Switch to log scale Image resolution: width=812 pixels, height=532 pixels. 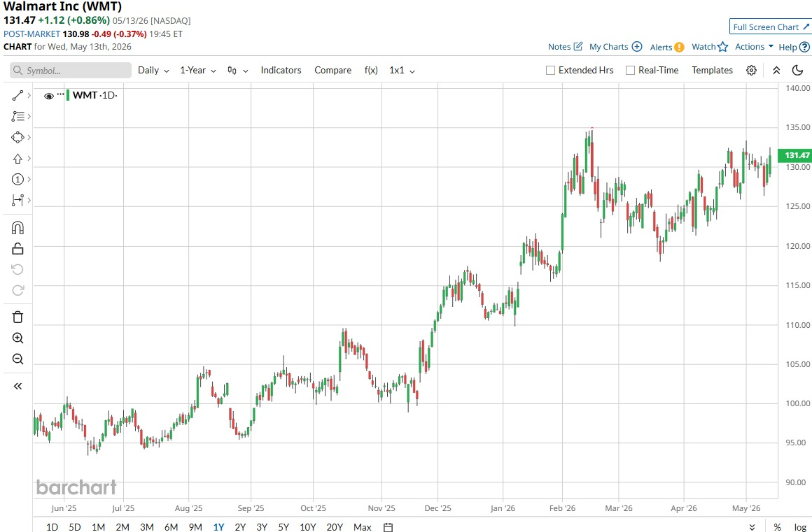(800, 527)
